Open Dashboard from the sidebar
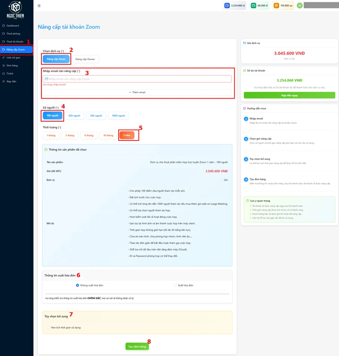 12,26
